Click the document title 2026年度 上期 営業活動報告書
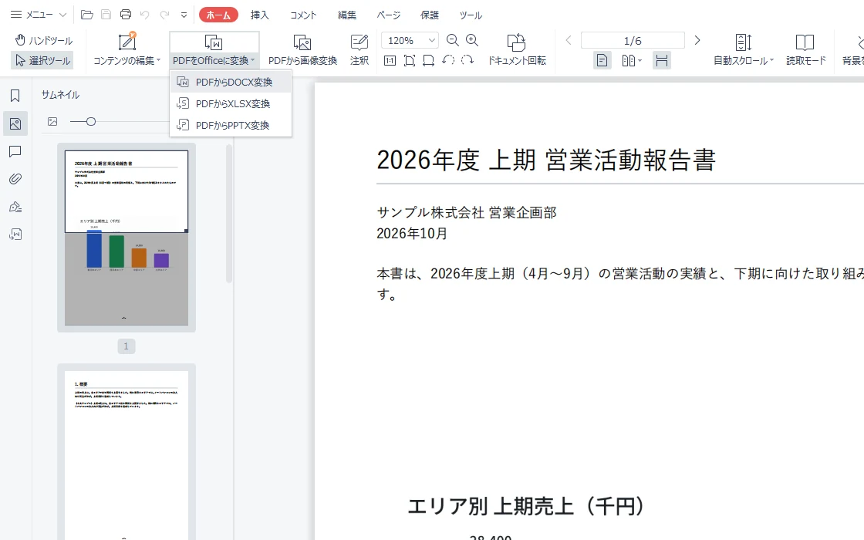The image size is (864, 540). click(546, 160)
